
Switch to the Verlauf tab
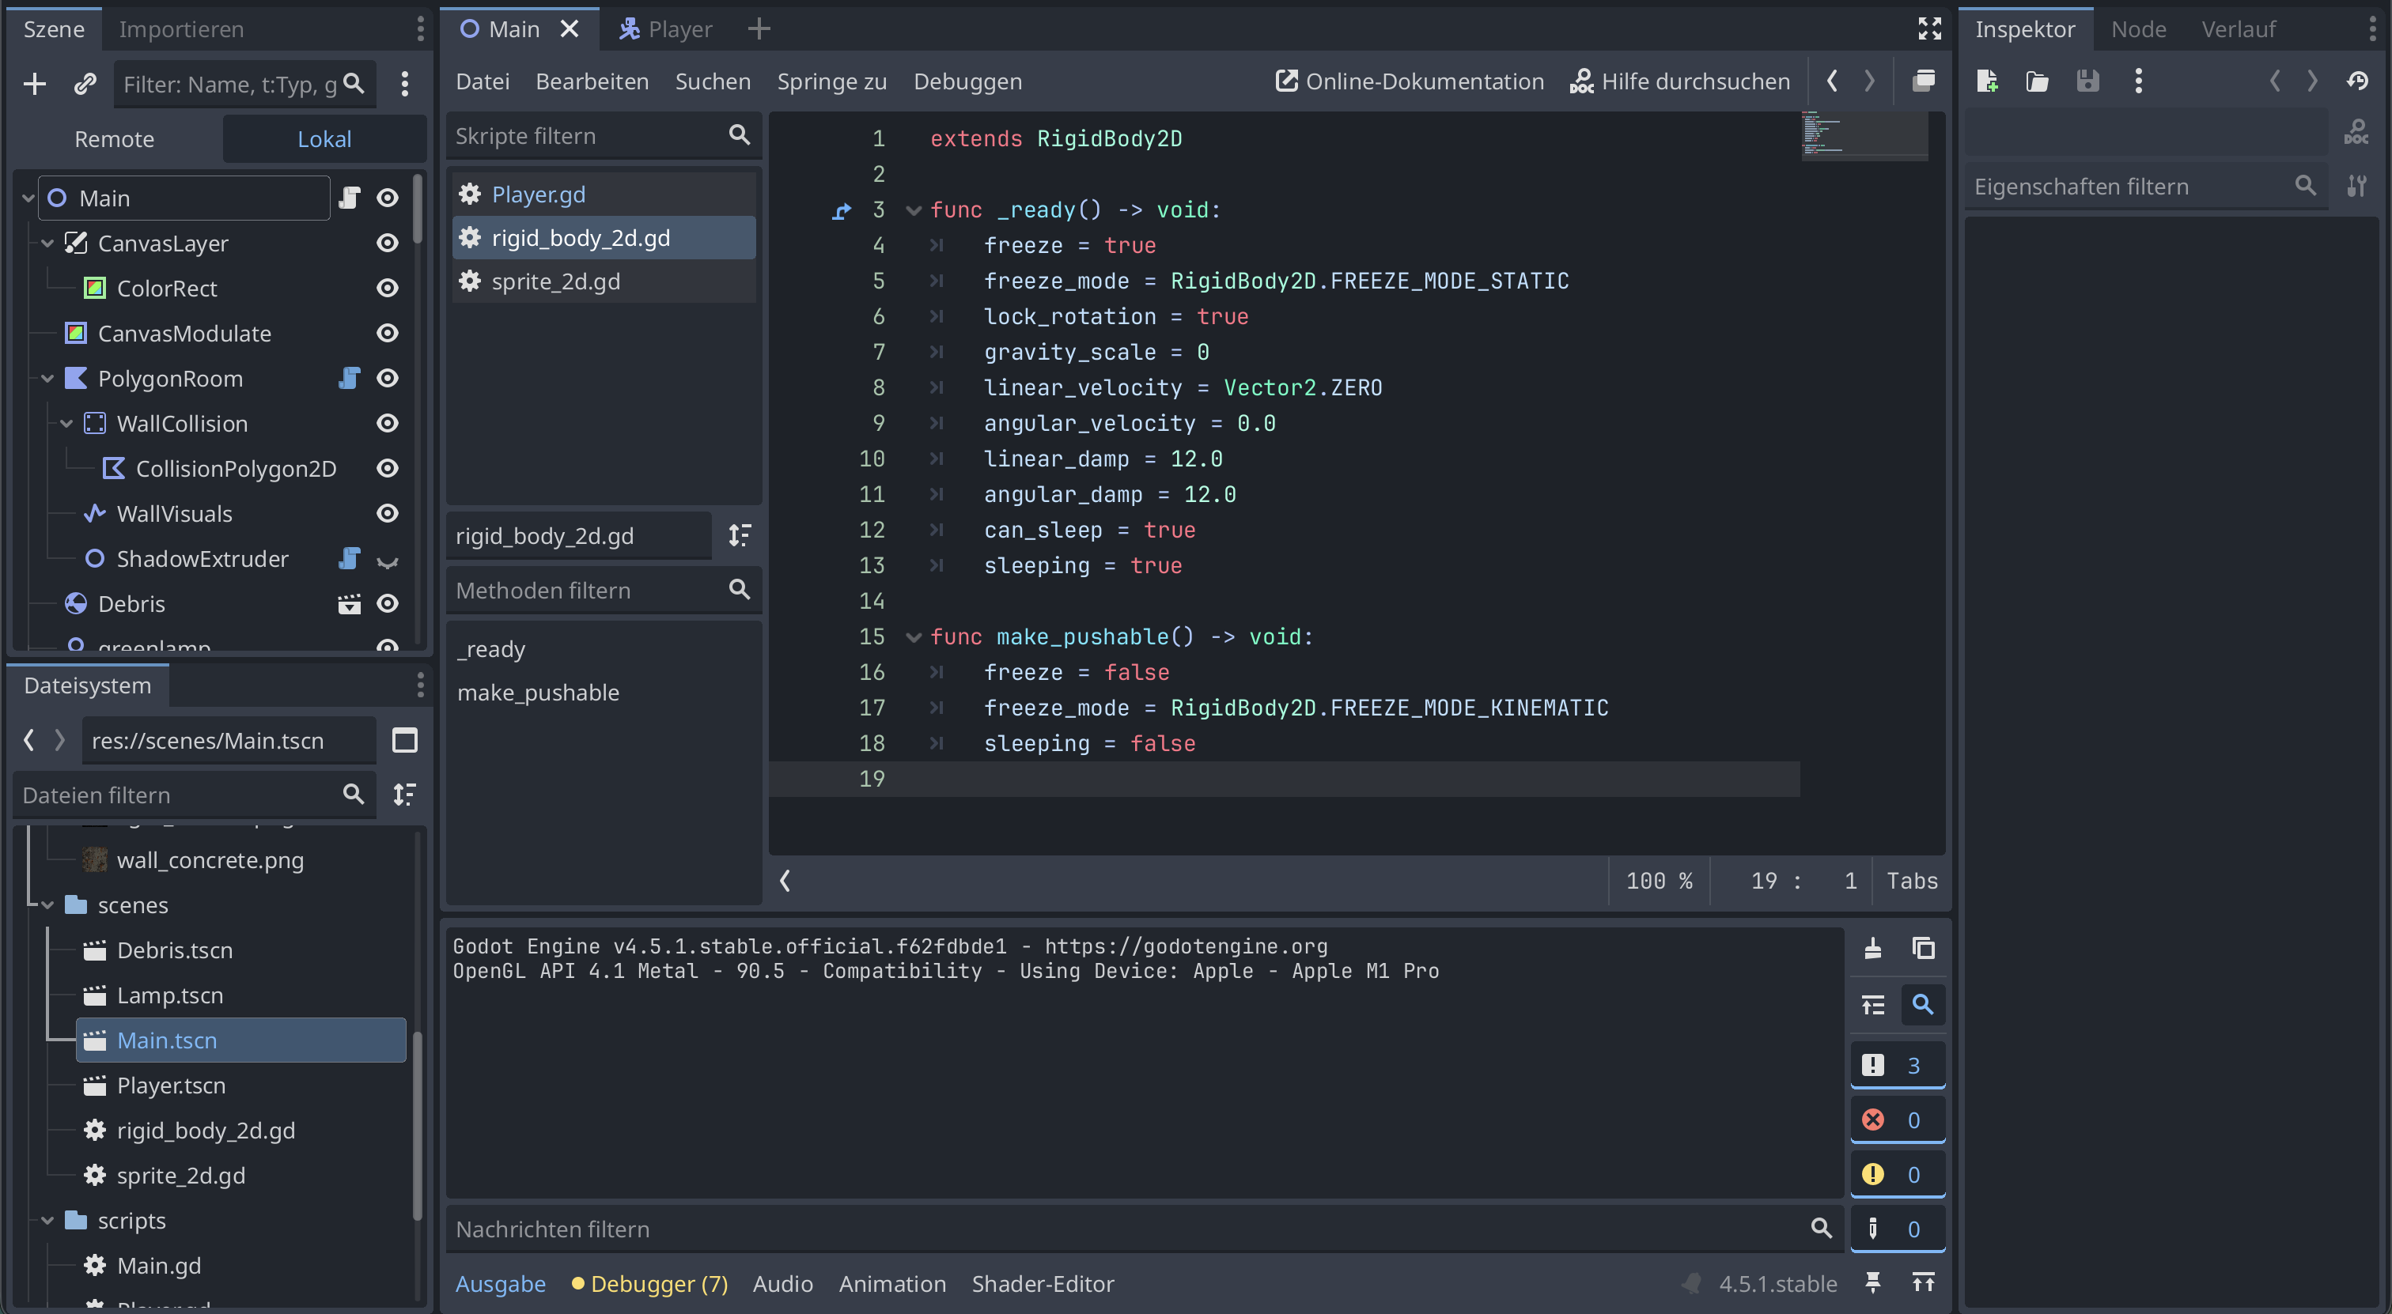[x=2239, y=28]
